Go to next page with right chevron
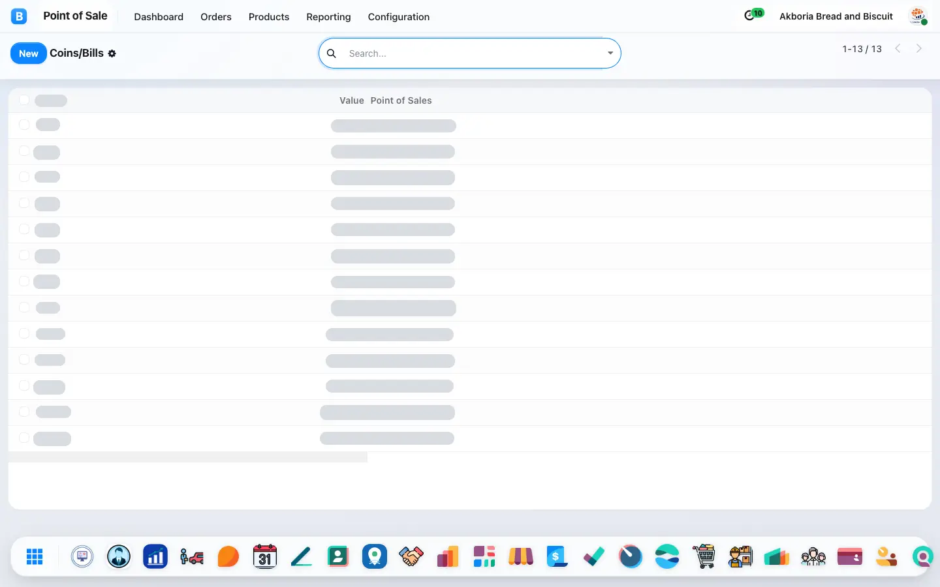Screen dimensions: 940x587 coord(919,48)
